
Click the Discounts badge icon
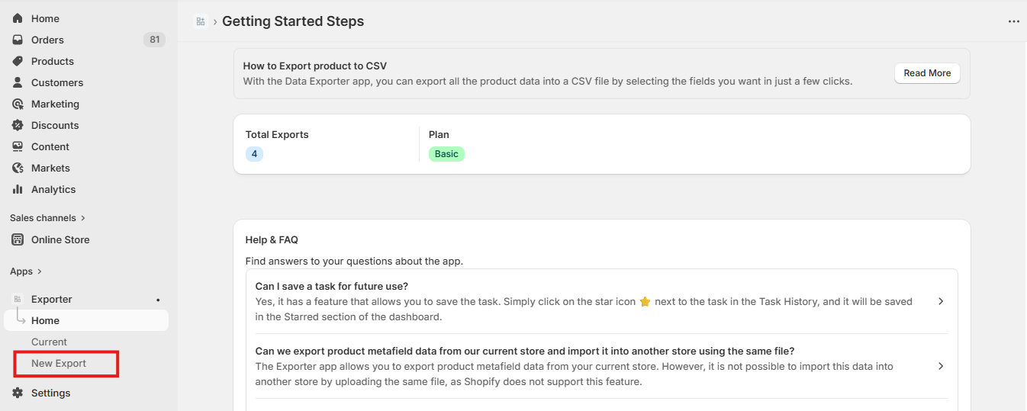(18, 125)
